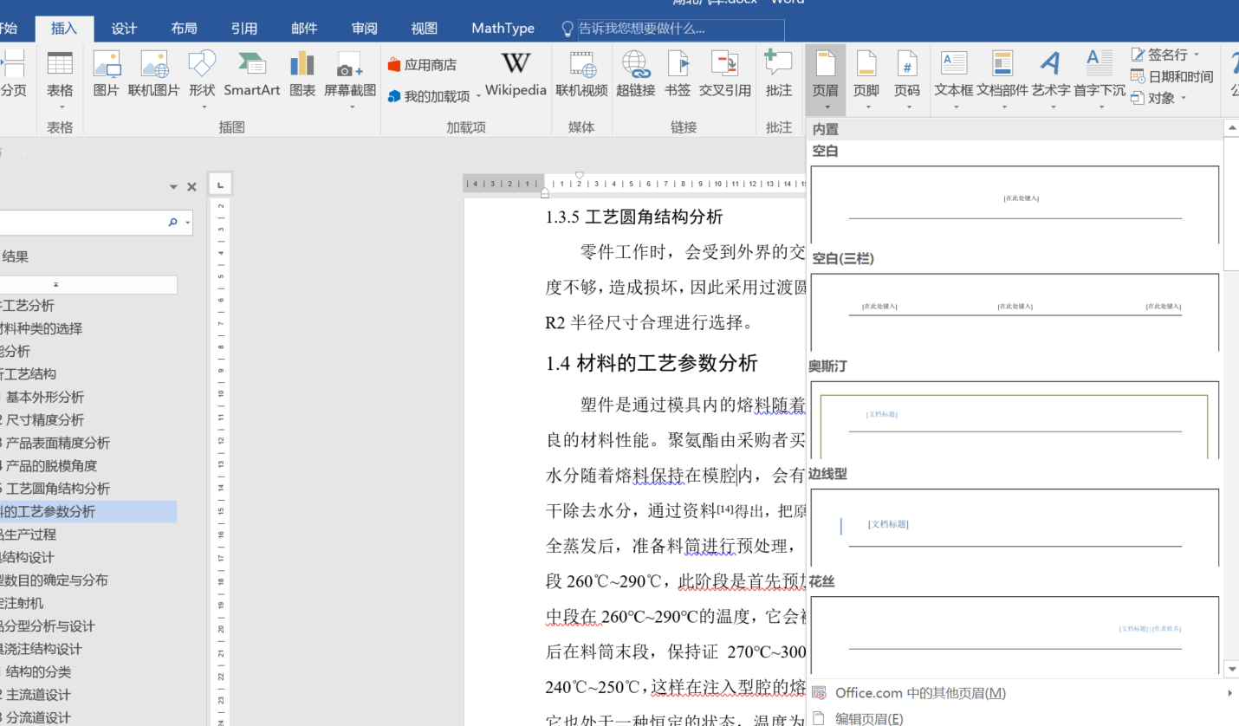The height and width of the screenshot is (726, 1239).
Task: Open Quick Parts (文档部件)
Action: 1002,79
